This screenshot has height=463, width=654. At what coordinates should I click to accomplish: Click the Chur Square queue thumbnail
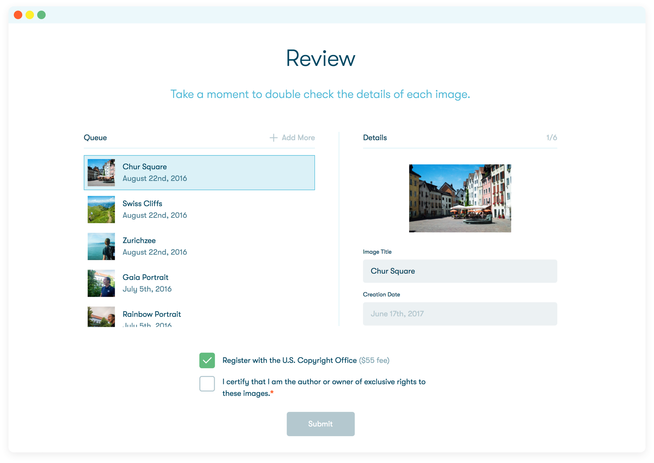point(101,173)
